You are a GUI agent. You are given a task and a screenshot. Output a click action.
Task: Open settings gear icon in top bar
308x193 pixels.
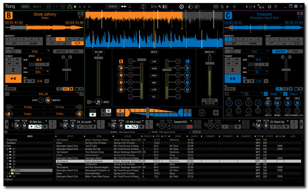pos(270,7)
